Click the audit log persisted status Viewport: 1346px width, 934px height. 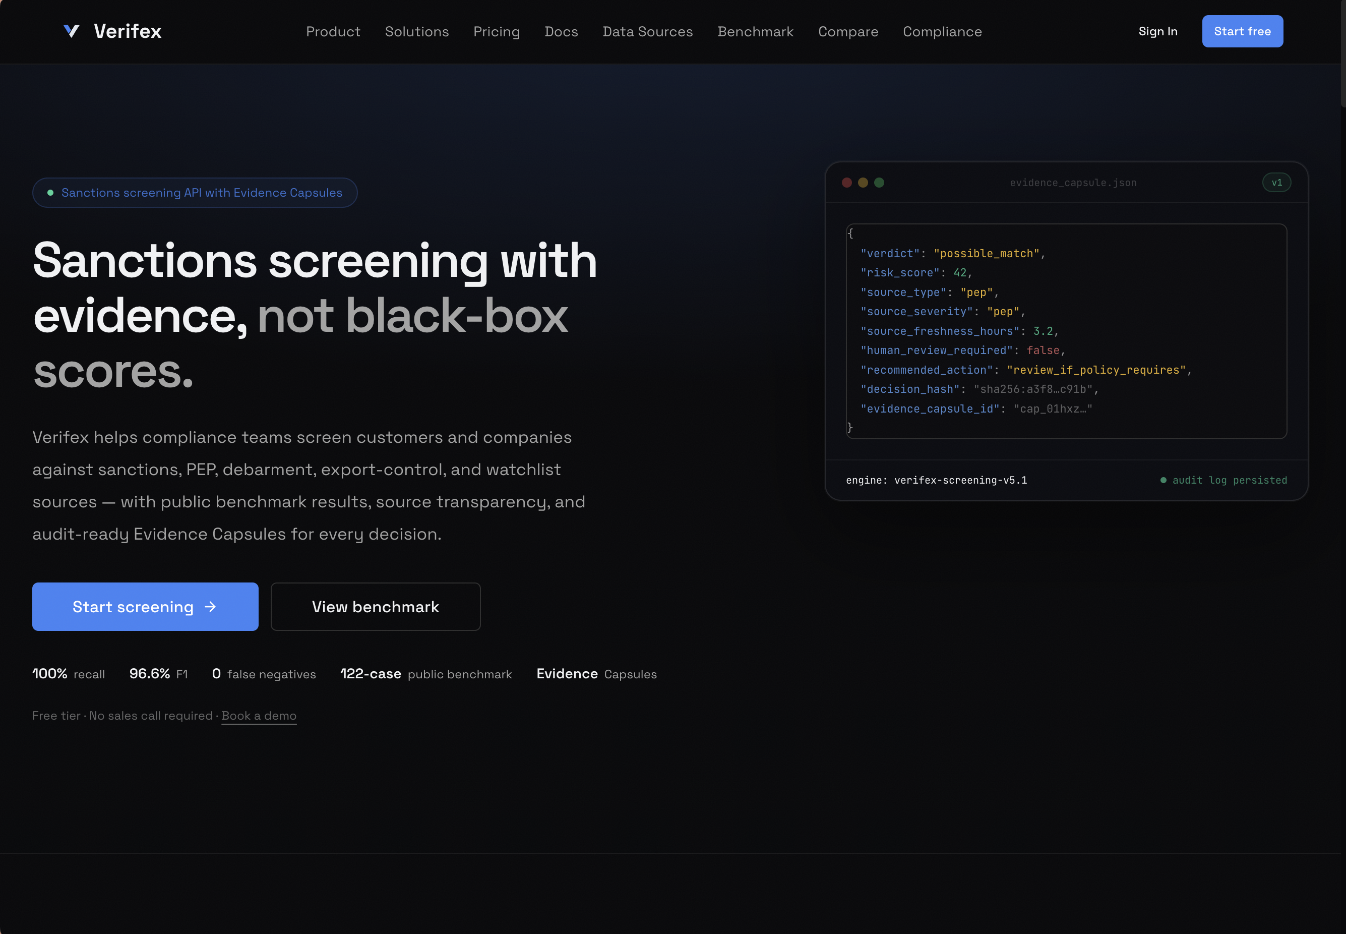(x=1223, y=480)
